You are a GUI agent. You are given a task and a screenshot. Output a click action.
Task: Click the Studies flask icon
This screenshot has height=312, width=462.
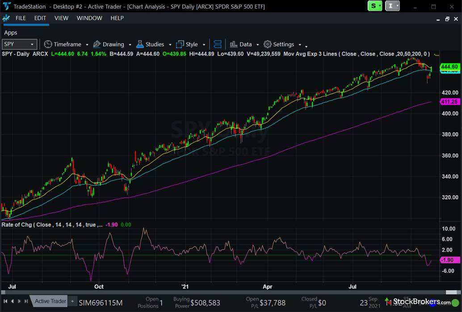pos(140,44)
